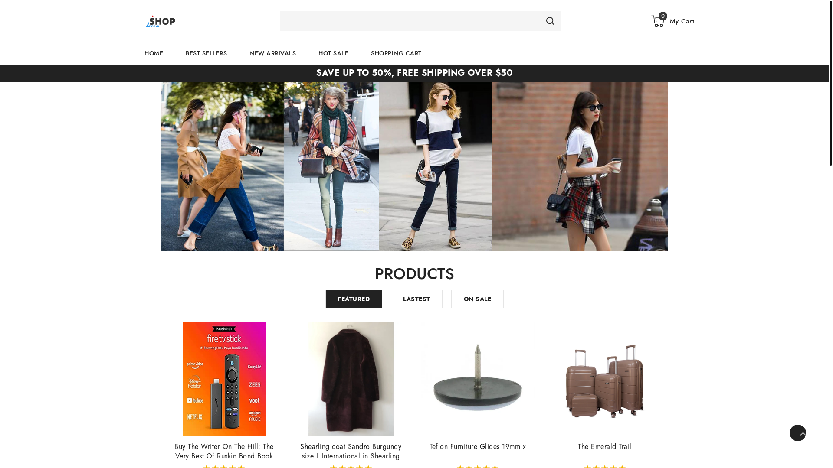
Task: Click the SHOP logo
Action: 161,21
